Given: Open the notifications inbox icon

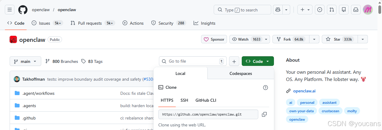Looking at the screenshot, I should click(x=356, y=10).
